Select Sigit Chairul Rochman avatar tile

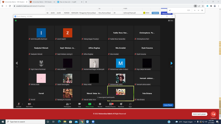point(41,63)
